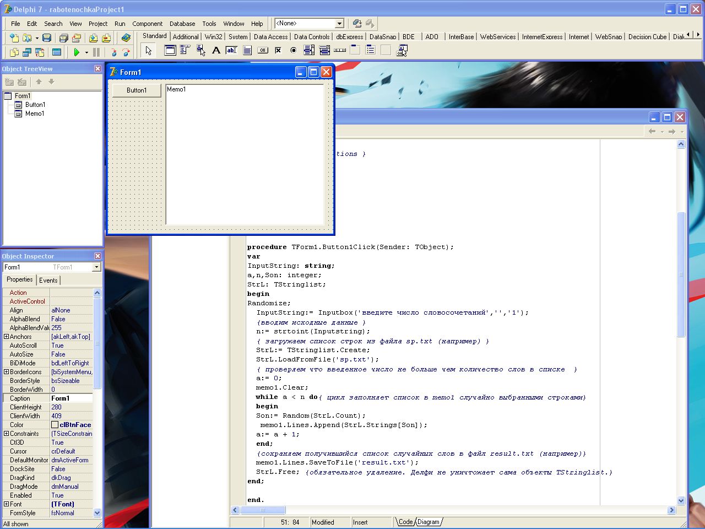The image size is (705, 529).
Task: Select the ScrollBar component in palette
Action: point(340,50)
